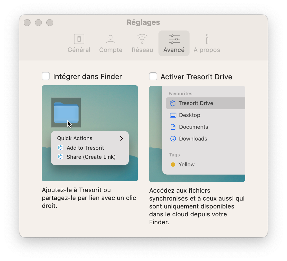
Task: Open the Compte person icon tab
Action: pos(110,39)
